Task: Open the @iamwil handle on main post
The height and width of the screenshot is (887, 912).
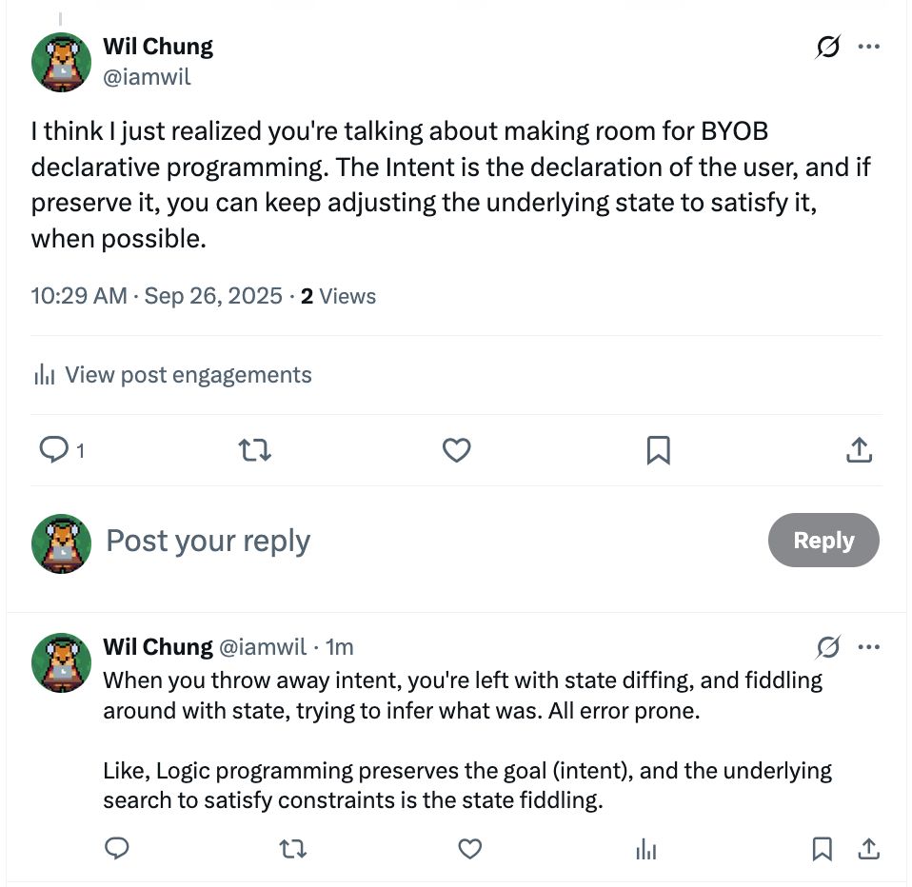Action: [147, 77]
